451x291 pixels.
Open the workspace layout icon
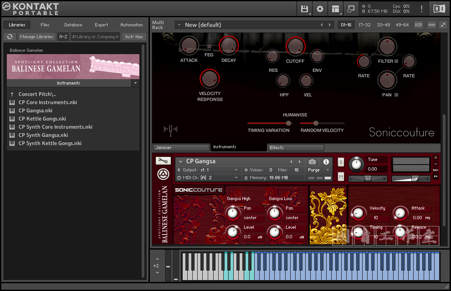pyautogui.click(x=335, y=9)
